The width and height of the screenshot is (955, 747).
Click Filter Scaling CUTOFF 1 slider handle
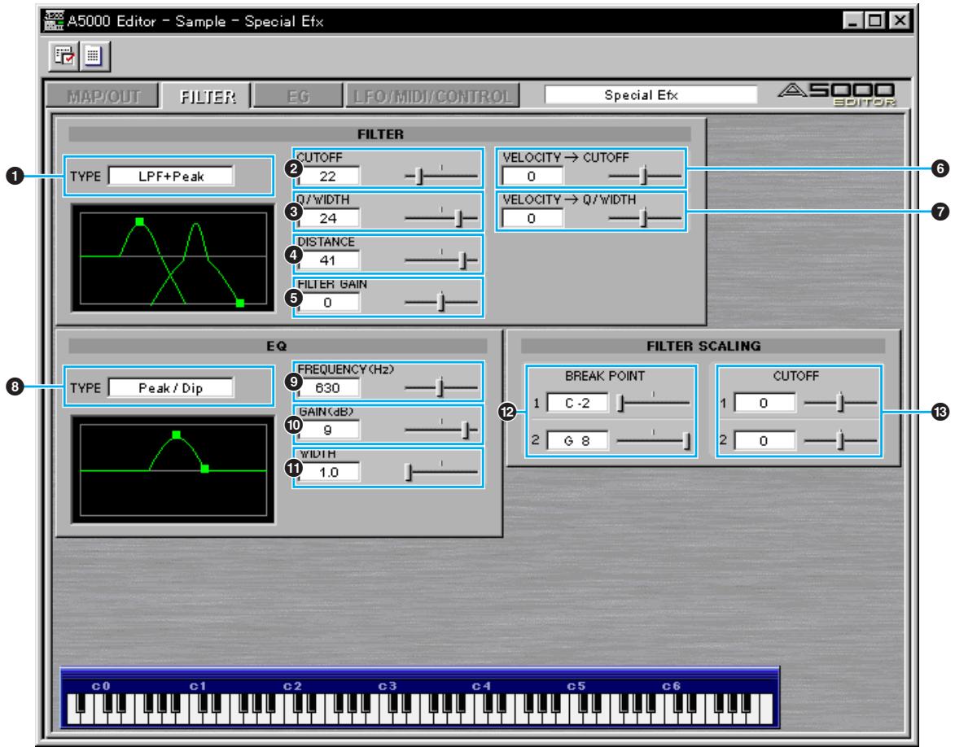click(x=840, y=403)
